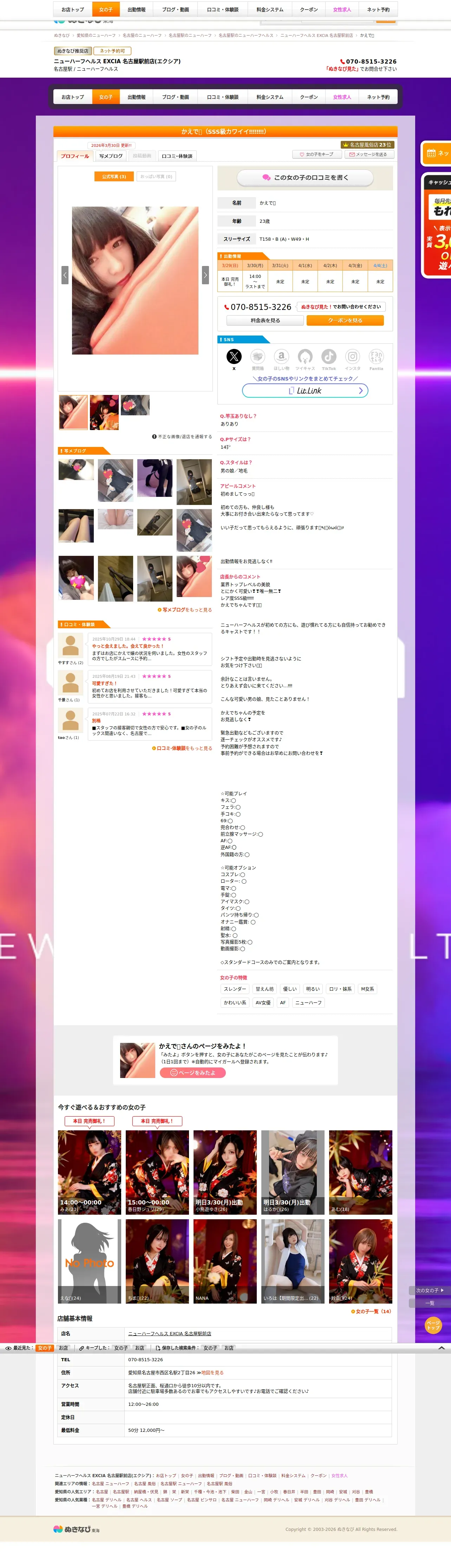The height and width of the screenshot is (1552, 451).
Task: Select 4/4(土) schedule column header
Action: tap(380, 266)
